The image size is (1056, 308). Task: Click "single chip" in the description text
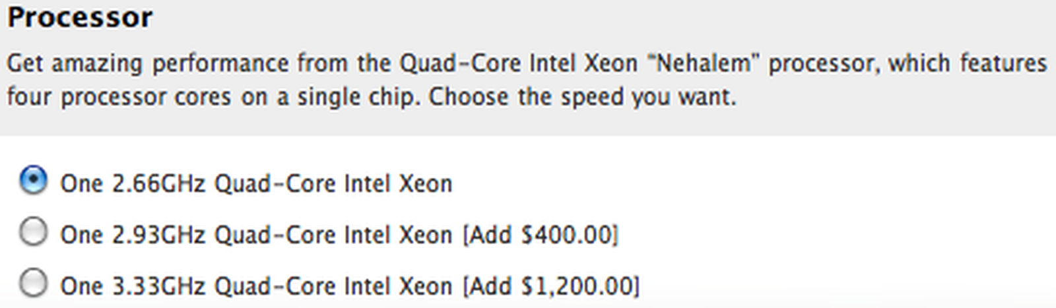click(x=356, y=97)
